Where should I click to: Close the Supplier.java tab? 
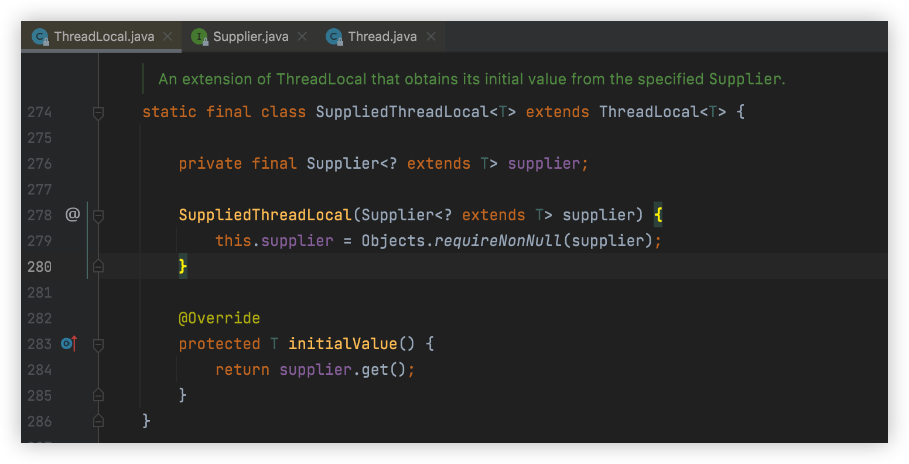(x=302, y=37)
